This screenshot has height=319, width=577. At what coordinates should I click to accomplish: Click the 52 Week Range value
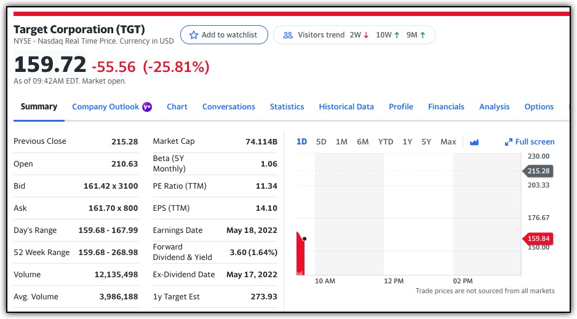pyautogui.click(x=108, y=253)
